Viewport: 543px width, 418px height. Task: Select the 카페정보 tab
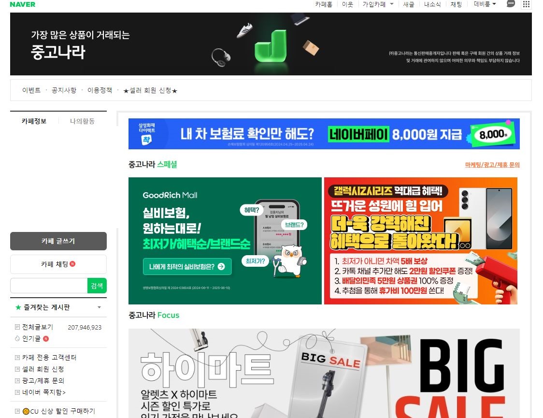34,121
